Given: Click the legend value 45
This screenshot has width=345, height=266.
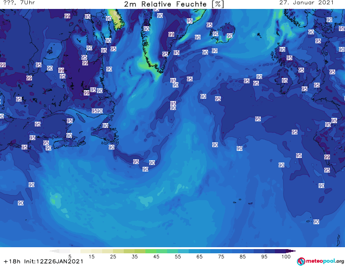Looking at the screenshot, I should tap(156, 256).
